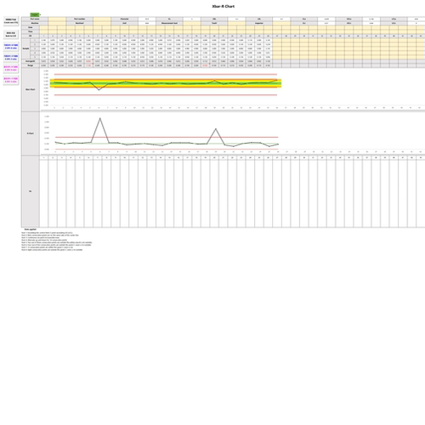Viewport: 425px width, 425px height.
Task: Open the green English language dropdown
Action: pos(35,14)
